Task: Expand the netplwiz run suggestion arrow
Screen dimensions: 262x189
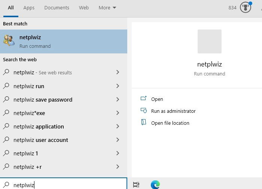Action: pyautogui.click(x=118, y=86)
